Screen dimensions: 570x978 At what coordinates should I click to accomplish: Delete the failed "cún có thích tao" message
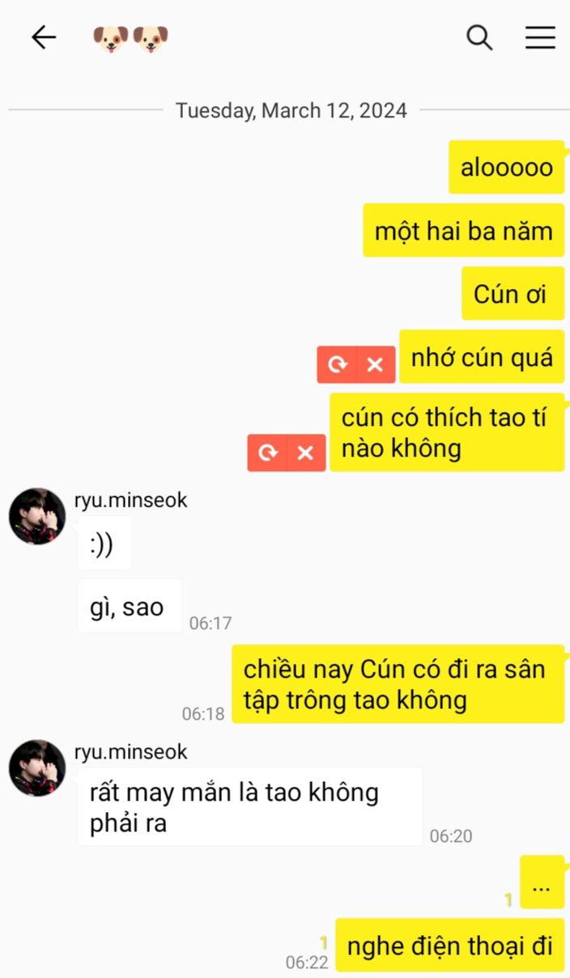pos(305,453)
